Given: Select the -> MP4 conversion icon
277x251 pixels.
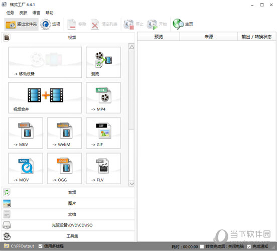Looking at the screenshot, I should point(103,97).
